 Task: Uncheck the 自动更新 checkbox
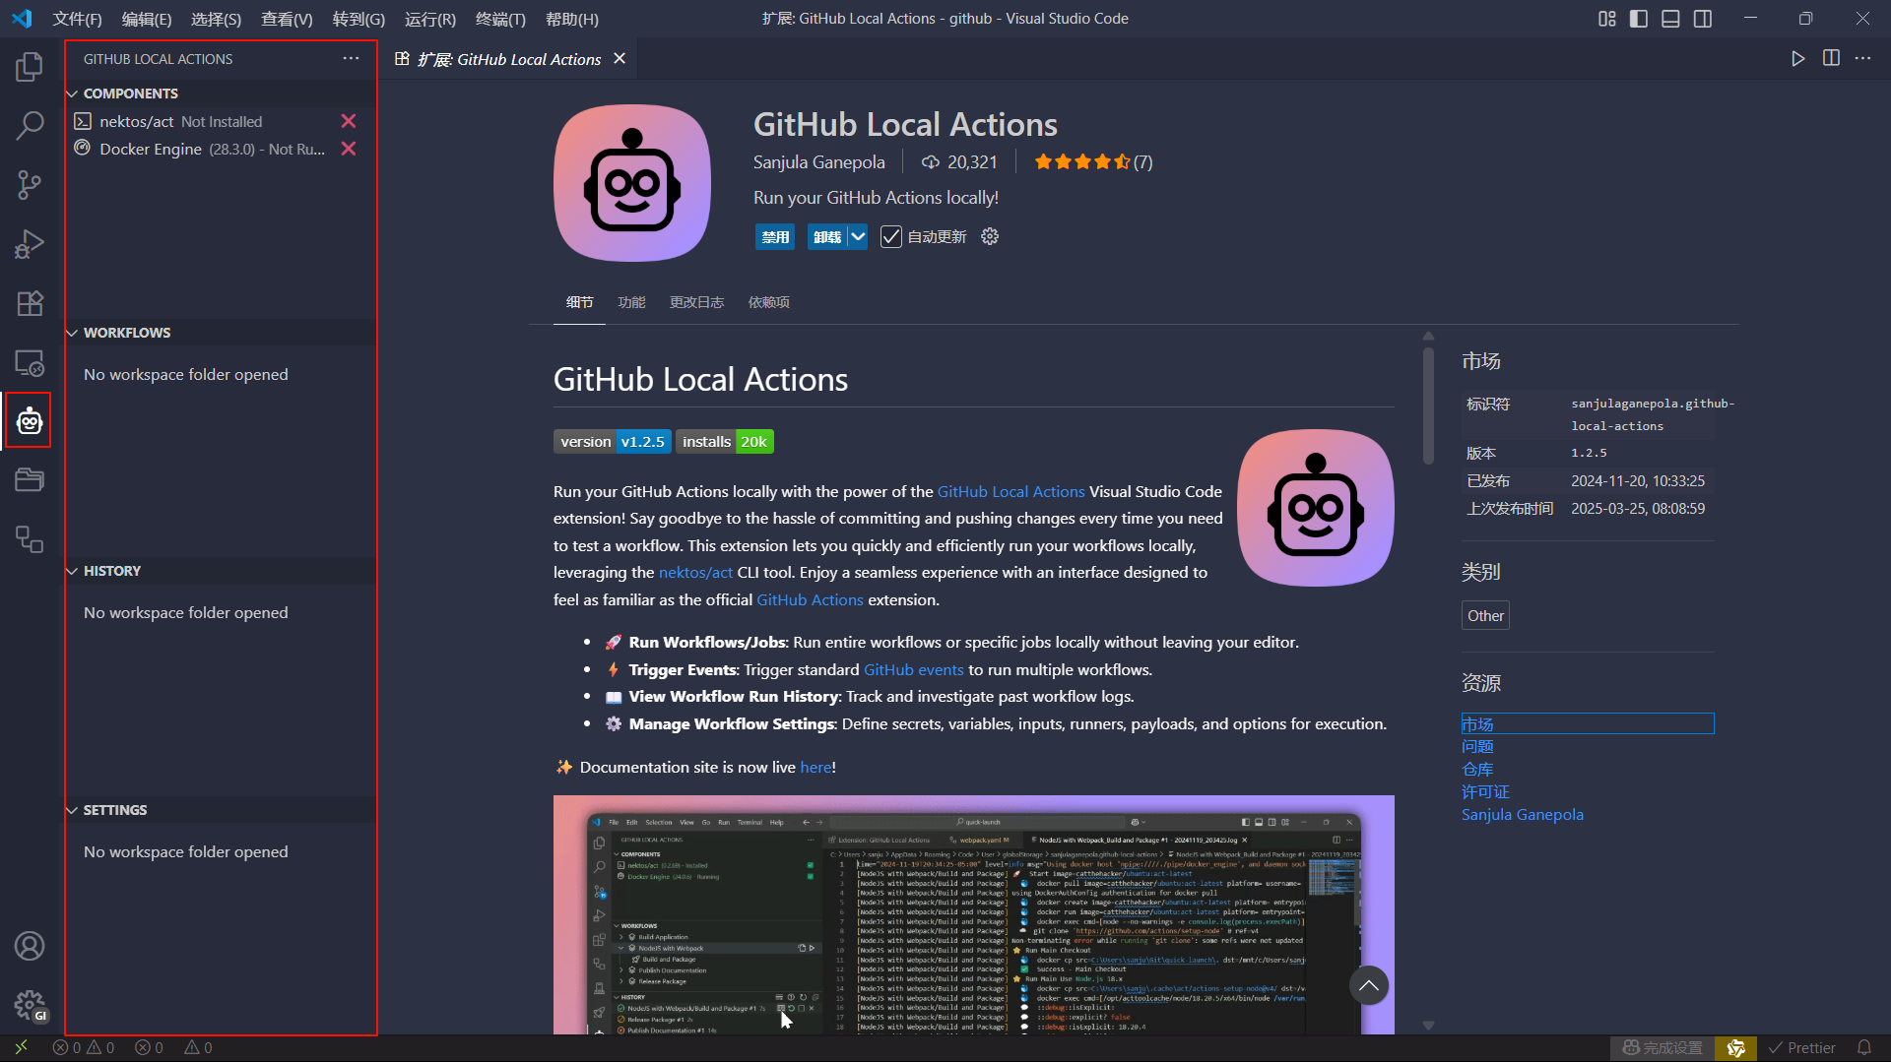coord(891,236)
